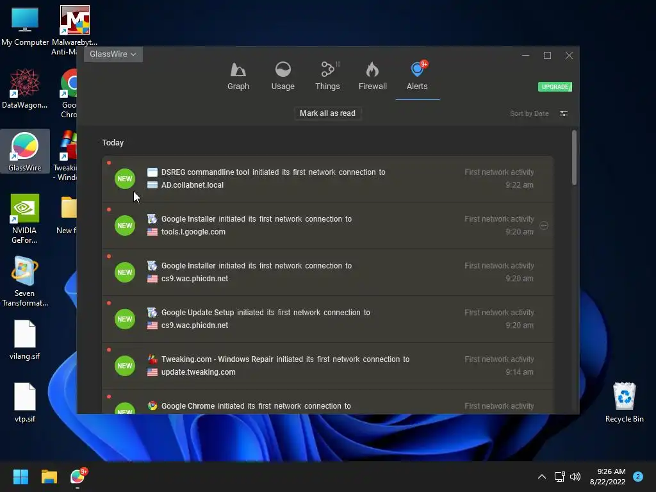
Task: Click the UPGRADE button
Action: 555,86
